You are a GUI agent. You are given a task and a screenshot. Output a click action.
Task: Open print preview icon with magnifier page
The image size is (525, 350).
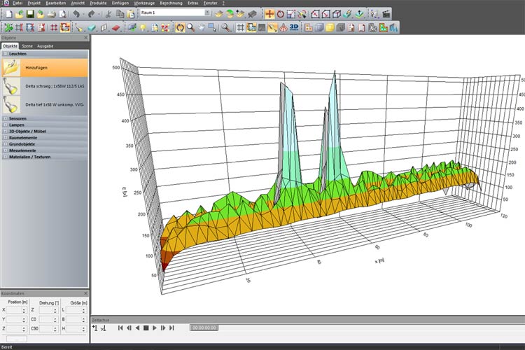(62, 14)
